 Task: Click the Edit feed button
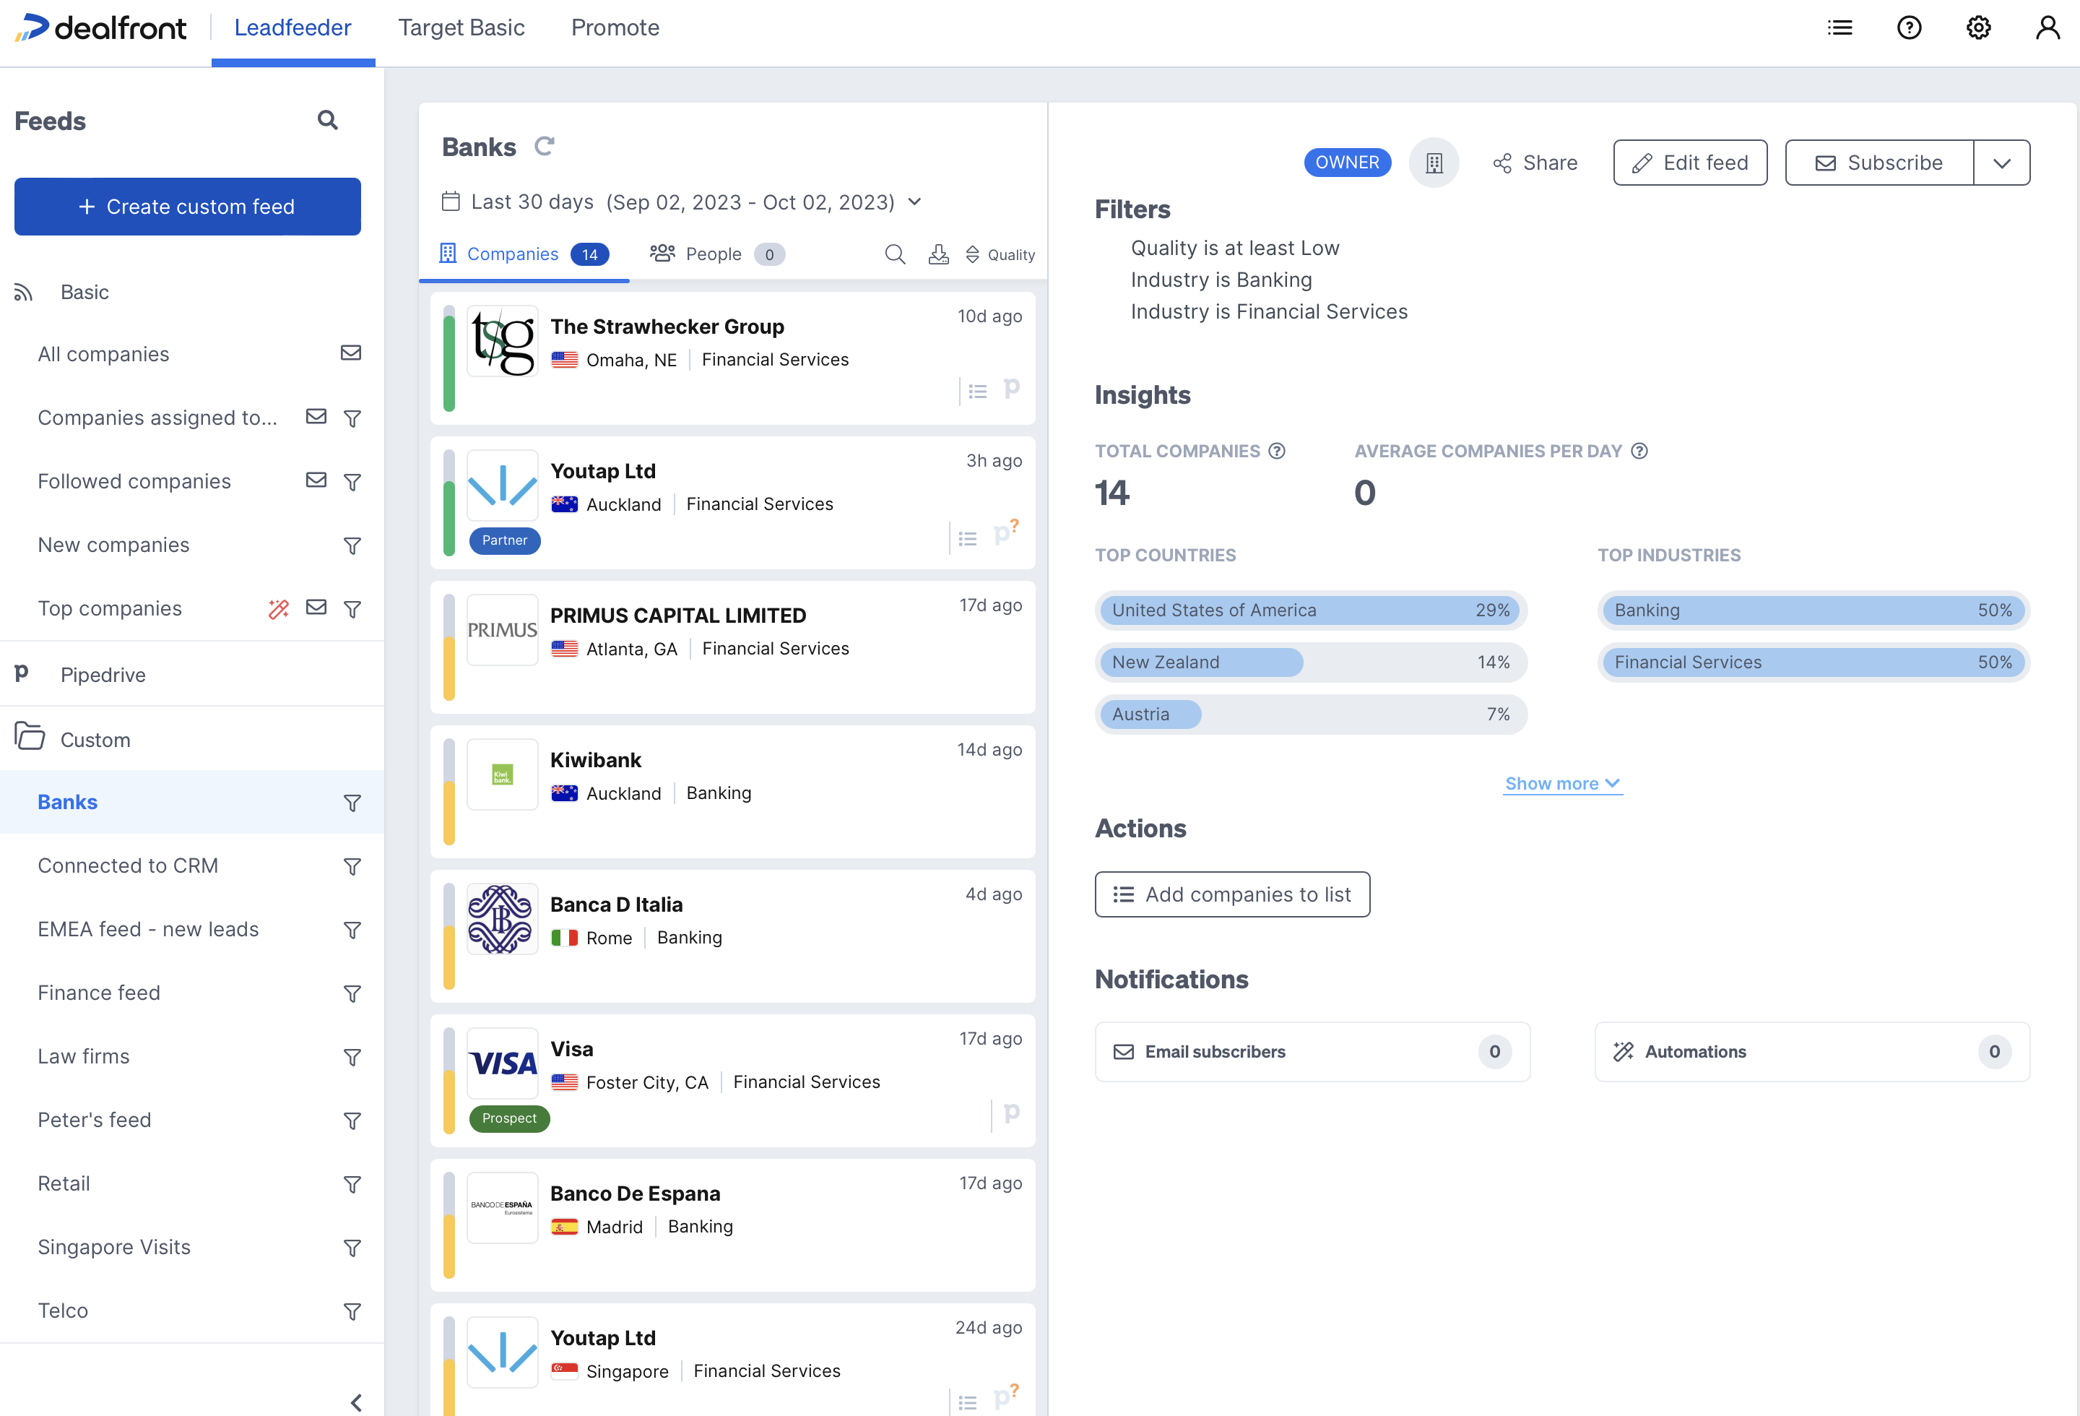(1690, 163)
